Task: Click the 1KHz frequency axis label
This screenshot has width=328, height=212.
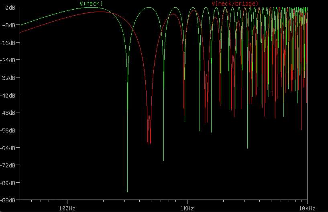Action: 187,208
